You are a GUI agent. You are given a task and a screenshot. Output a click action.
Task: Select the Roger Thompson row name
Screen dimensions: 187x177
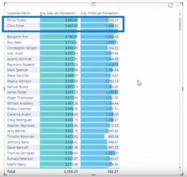tap(20, 98)
